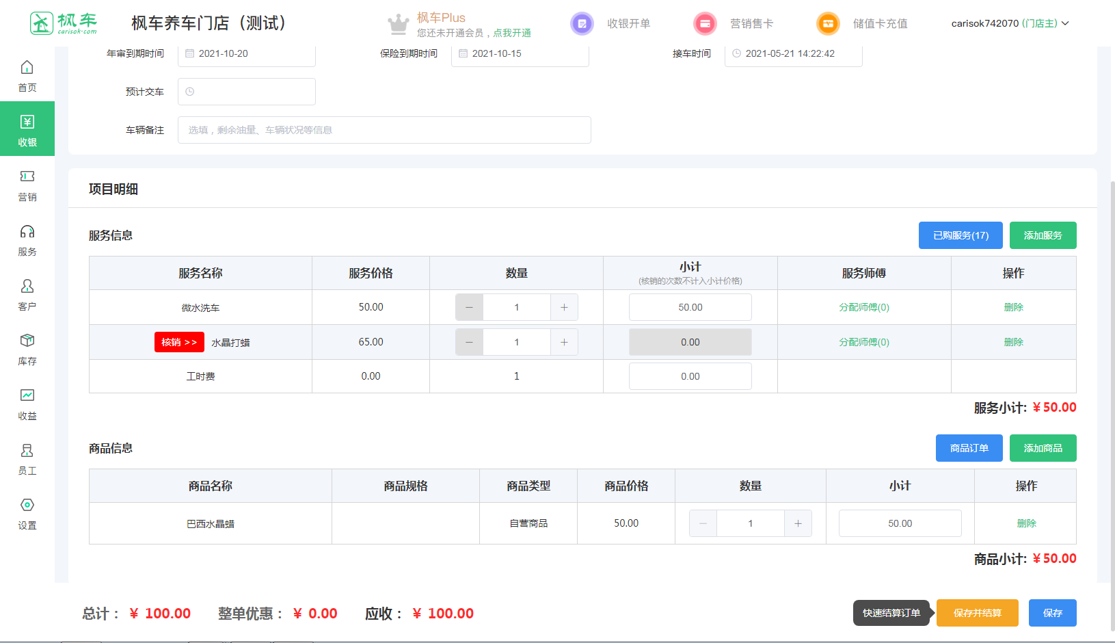Click the 车辆备注 remark input field
This screenshot has height=643, width=1115.
point(384,130)
